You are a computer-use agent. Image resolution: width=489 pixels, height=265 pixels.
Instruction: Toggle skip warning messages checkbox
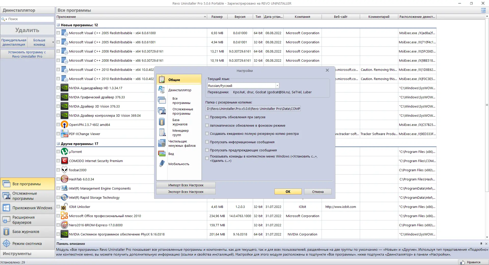click(207, 150)
